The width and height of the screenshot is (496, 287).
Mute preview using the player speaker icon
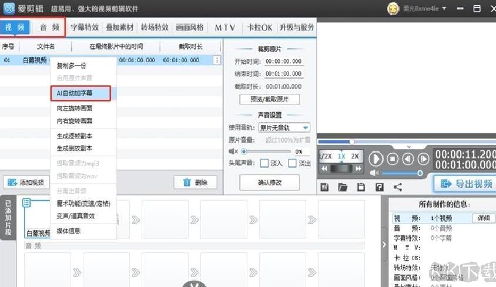[374, 173]
